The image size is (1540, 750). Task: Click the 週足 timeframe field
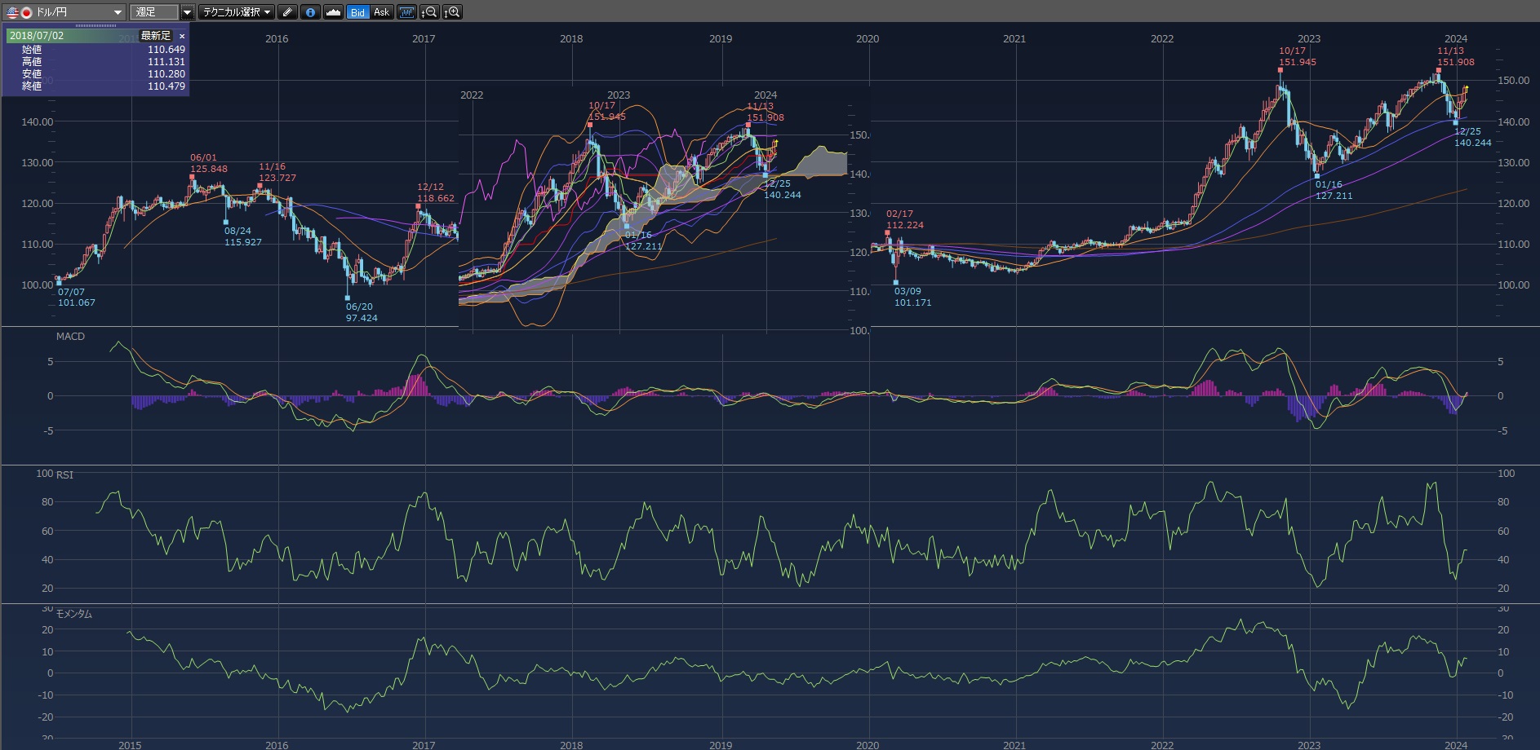click(153, 12)
